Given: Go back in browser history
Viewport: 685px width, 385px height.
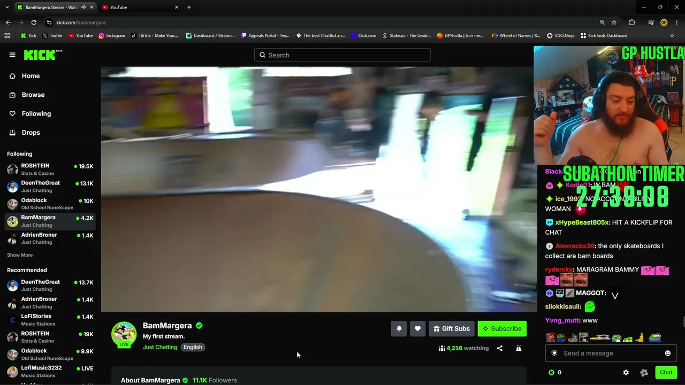Looking at the screenshot, I should (x=8, y=22).
